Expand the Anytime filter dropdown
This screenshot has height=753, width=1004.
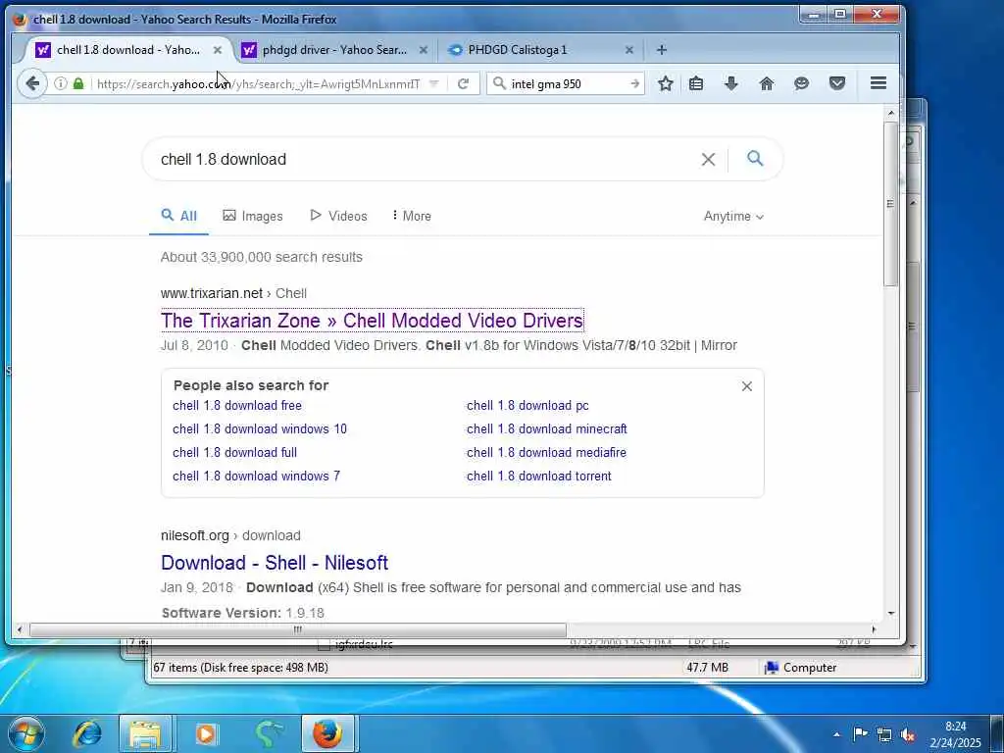click(733, 217)
